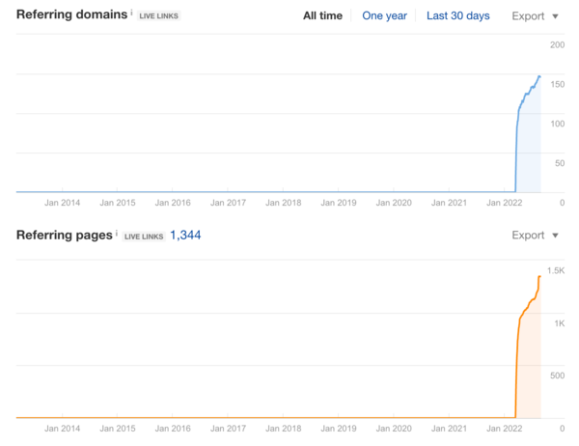This screenshot has height=446, width=579.
Task: Switch to the One year view
Action: coord(384,15)
